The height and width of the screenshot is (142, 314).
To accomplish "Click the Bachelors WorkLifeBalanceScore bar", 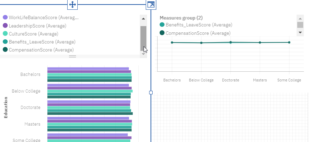I will (x=88, y=69).
